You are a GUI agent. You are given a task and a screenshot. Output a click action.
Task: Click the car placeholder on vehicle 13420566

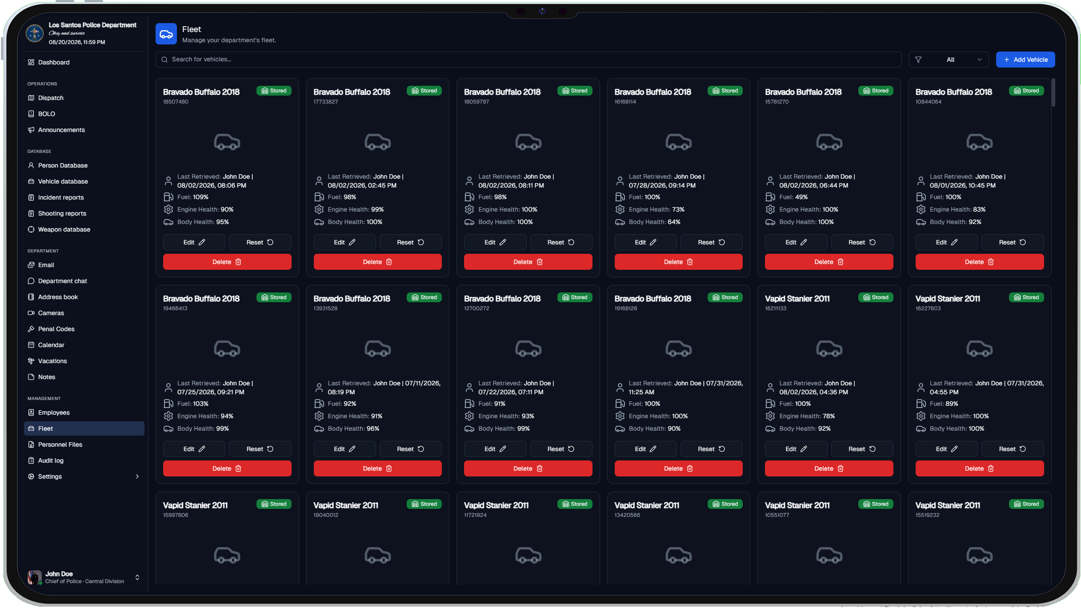coord(679,556)
